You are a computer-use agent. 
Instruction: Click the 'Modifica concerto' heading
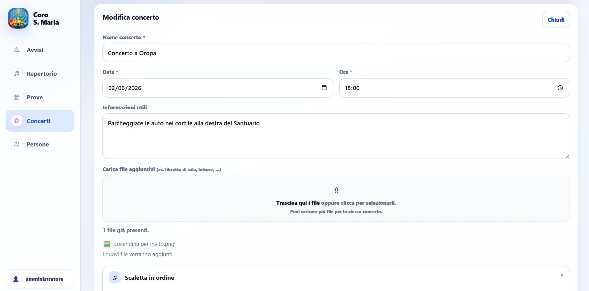click(x=131, y=17)
